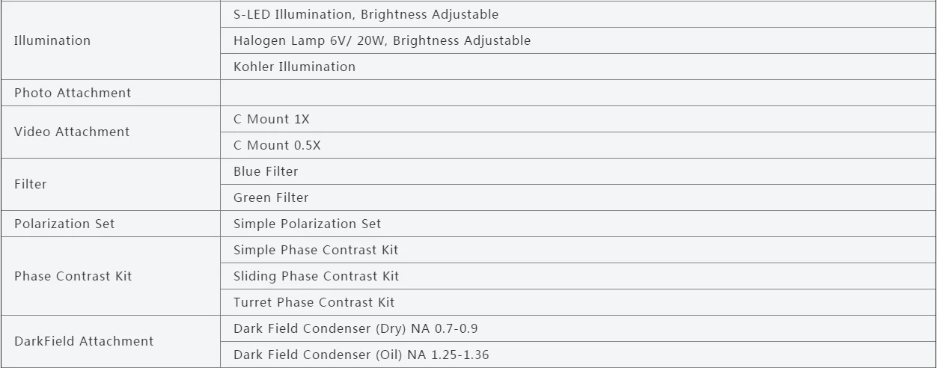937x368 pixels.
Task: Select the Kohler Illumination cell
Action: click(x=294, y=67)
